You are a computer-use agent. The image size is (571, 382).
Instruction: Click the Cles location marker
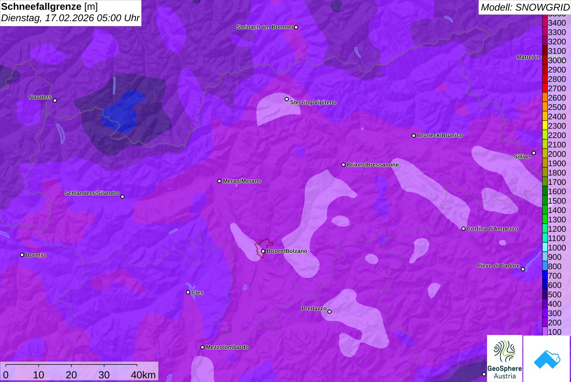[x=188, y=292]
